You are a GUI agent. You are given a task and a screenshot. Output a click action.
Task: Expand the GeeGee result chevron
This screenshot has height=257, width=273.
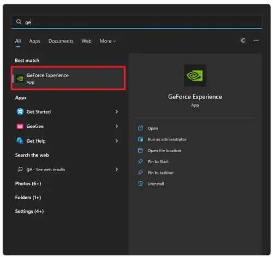[117, 126]
